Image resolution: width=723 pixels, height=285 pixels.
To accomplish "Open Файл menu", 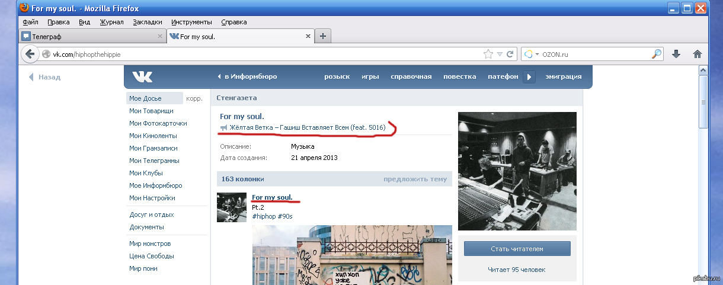I will pos(30,22).
